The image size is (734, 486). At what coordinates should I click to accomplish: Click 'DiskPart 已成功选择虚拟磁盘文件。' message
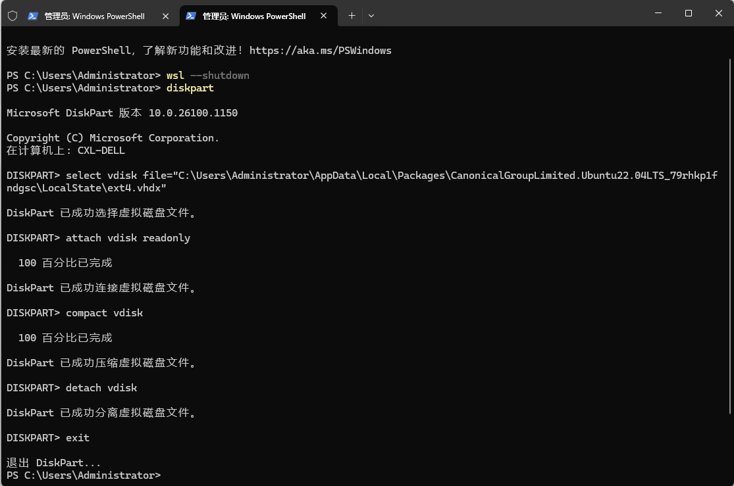point(101,213)
